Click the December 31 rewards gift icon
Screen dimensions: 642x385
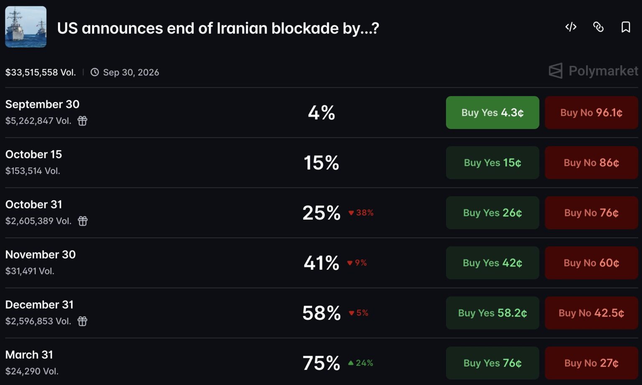82,321
